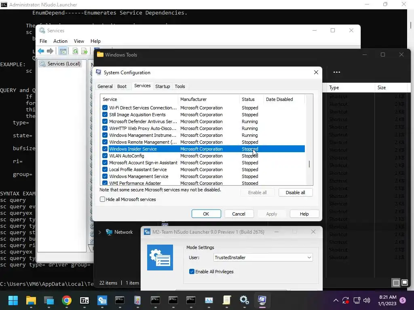
Task: Uncheck Still Image Acquisition Events service
Action: point(105,115)
